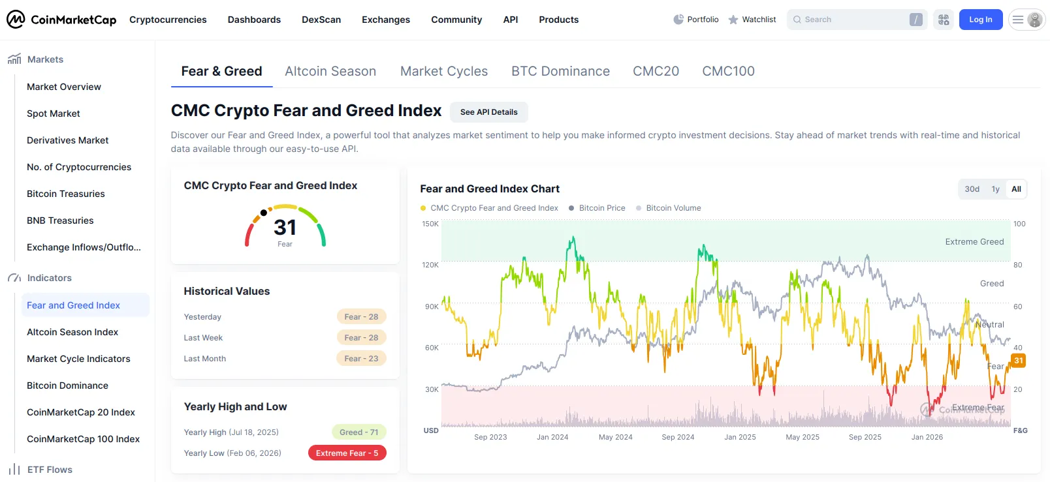This screenshot has height=482, width=1050.
Task: Click the CoinMarketCap logo
Action: (x=61, y=20)
